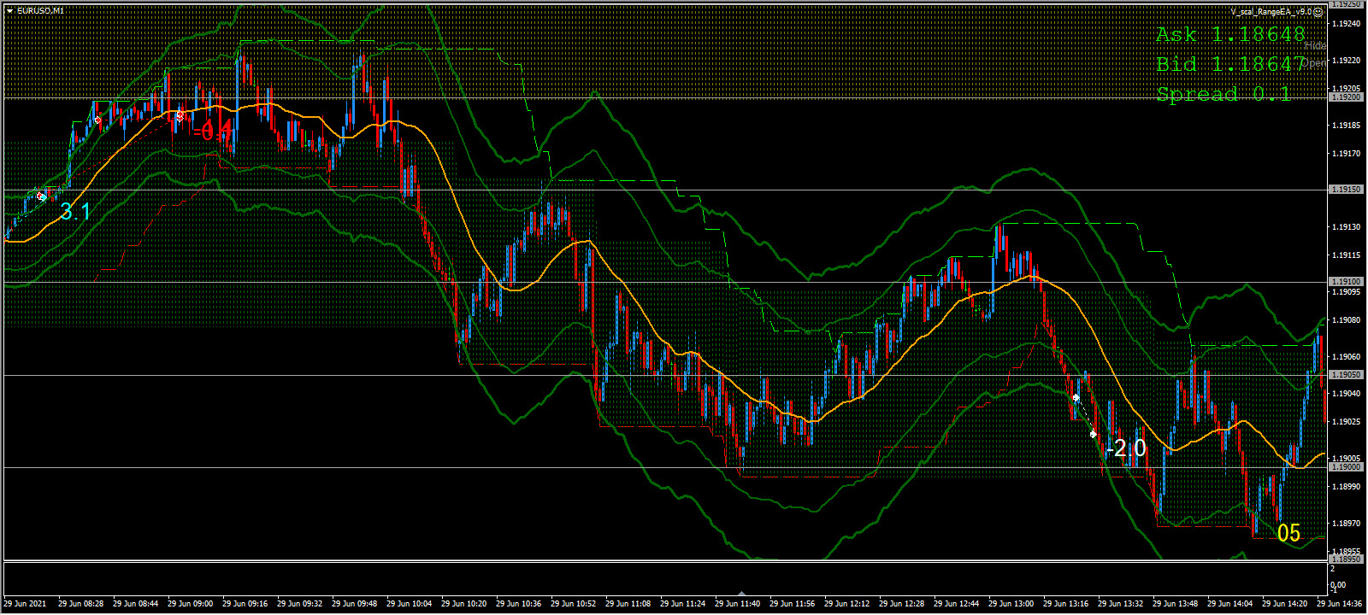Select the Bid 1.18647 label
The width and height of the screenshot is (1368, 615).
click(1230, 64)
